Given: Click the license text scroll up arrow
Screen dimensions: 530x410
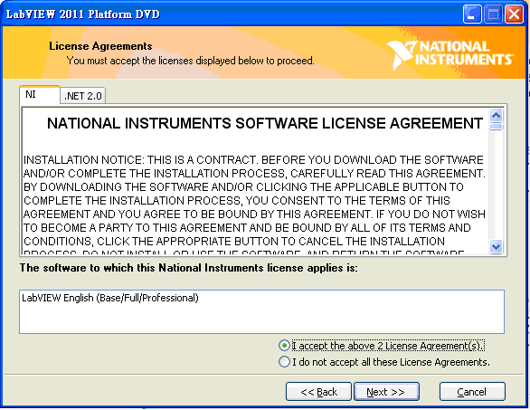Looking at the screenshot, I should (x=496, y=116).
